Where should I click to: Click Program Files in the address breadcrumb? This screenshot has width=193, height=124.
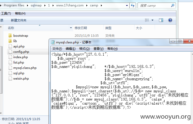point(14,5)
